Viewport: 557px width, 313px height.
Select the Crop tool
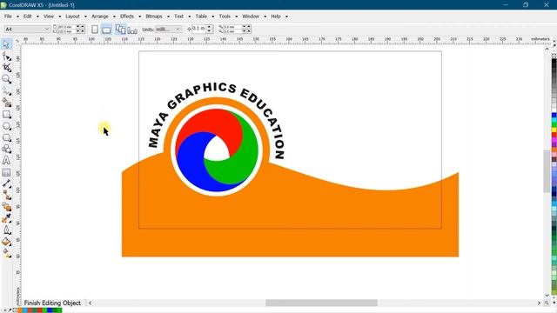tap(6, 68)
